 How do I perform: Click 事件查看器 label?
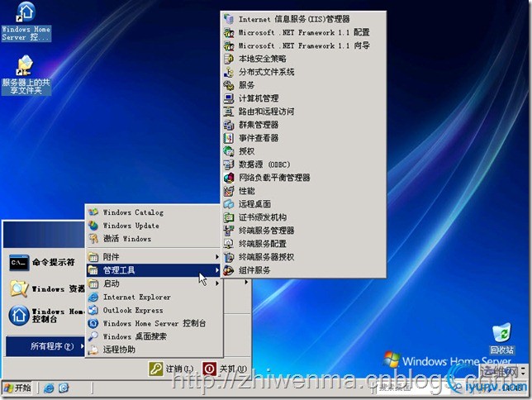[259, 138]
